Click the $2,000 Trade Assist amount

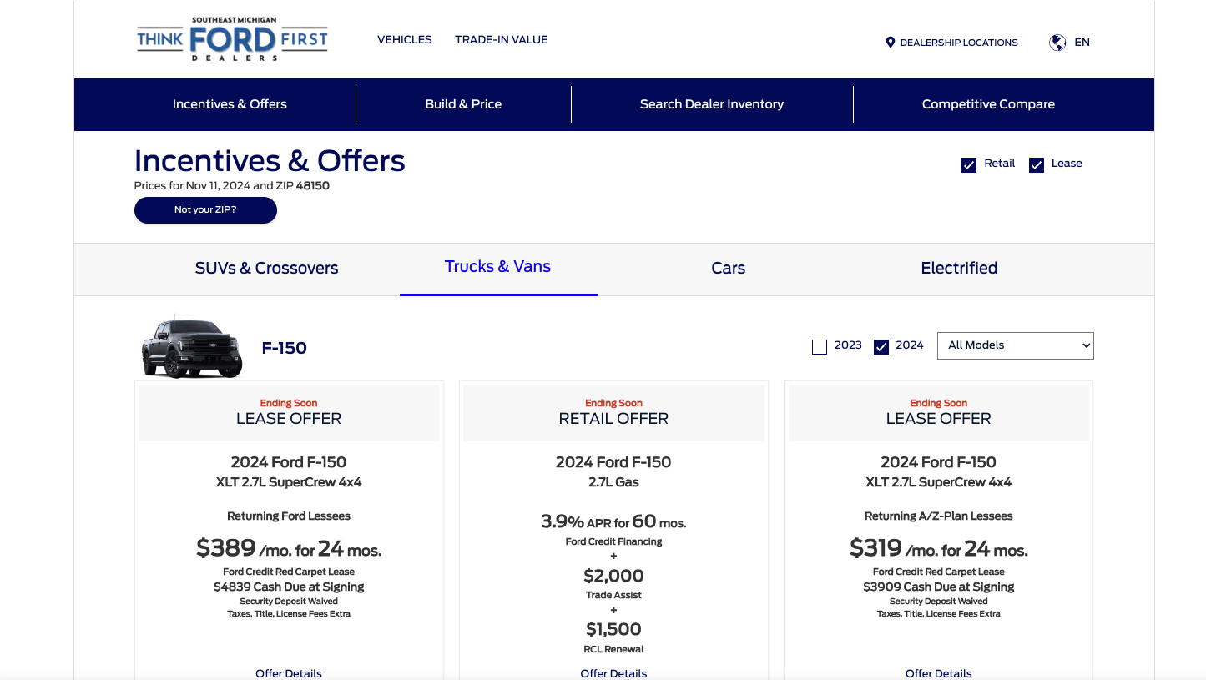pyautogui.click(x=613, y=576)
